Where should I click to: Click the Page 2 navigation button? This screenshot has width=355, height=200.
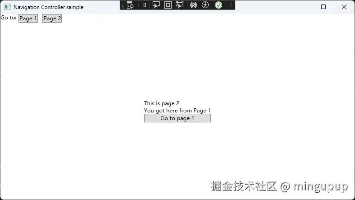tap(52, 19)
